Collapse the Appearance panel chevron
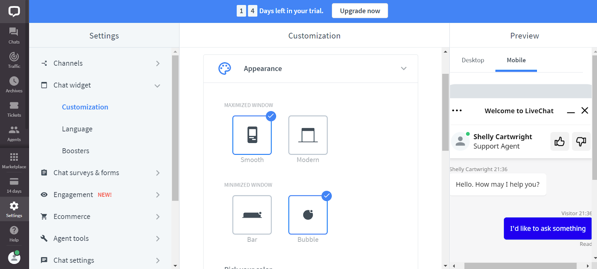 point(404,69)
